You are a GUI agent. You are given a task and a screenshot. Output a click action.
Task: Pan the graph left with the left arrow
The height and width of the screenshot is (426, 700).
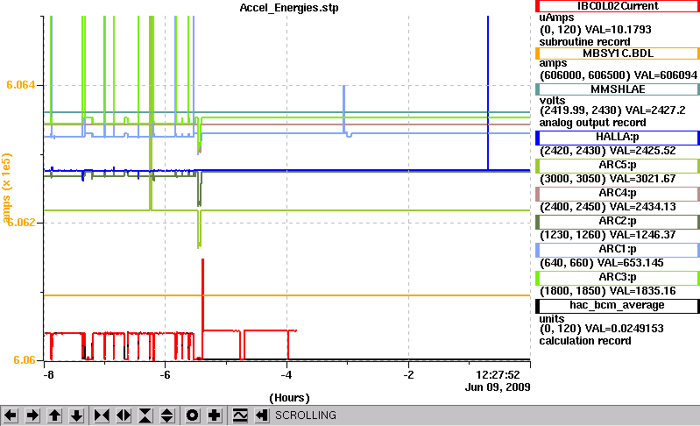[x=11, y=415]
